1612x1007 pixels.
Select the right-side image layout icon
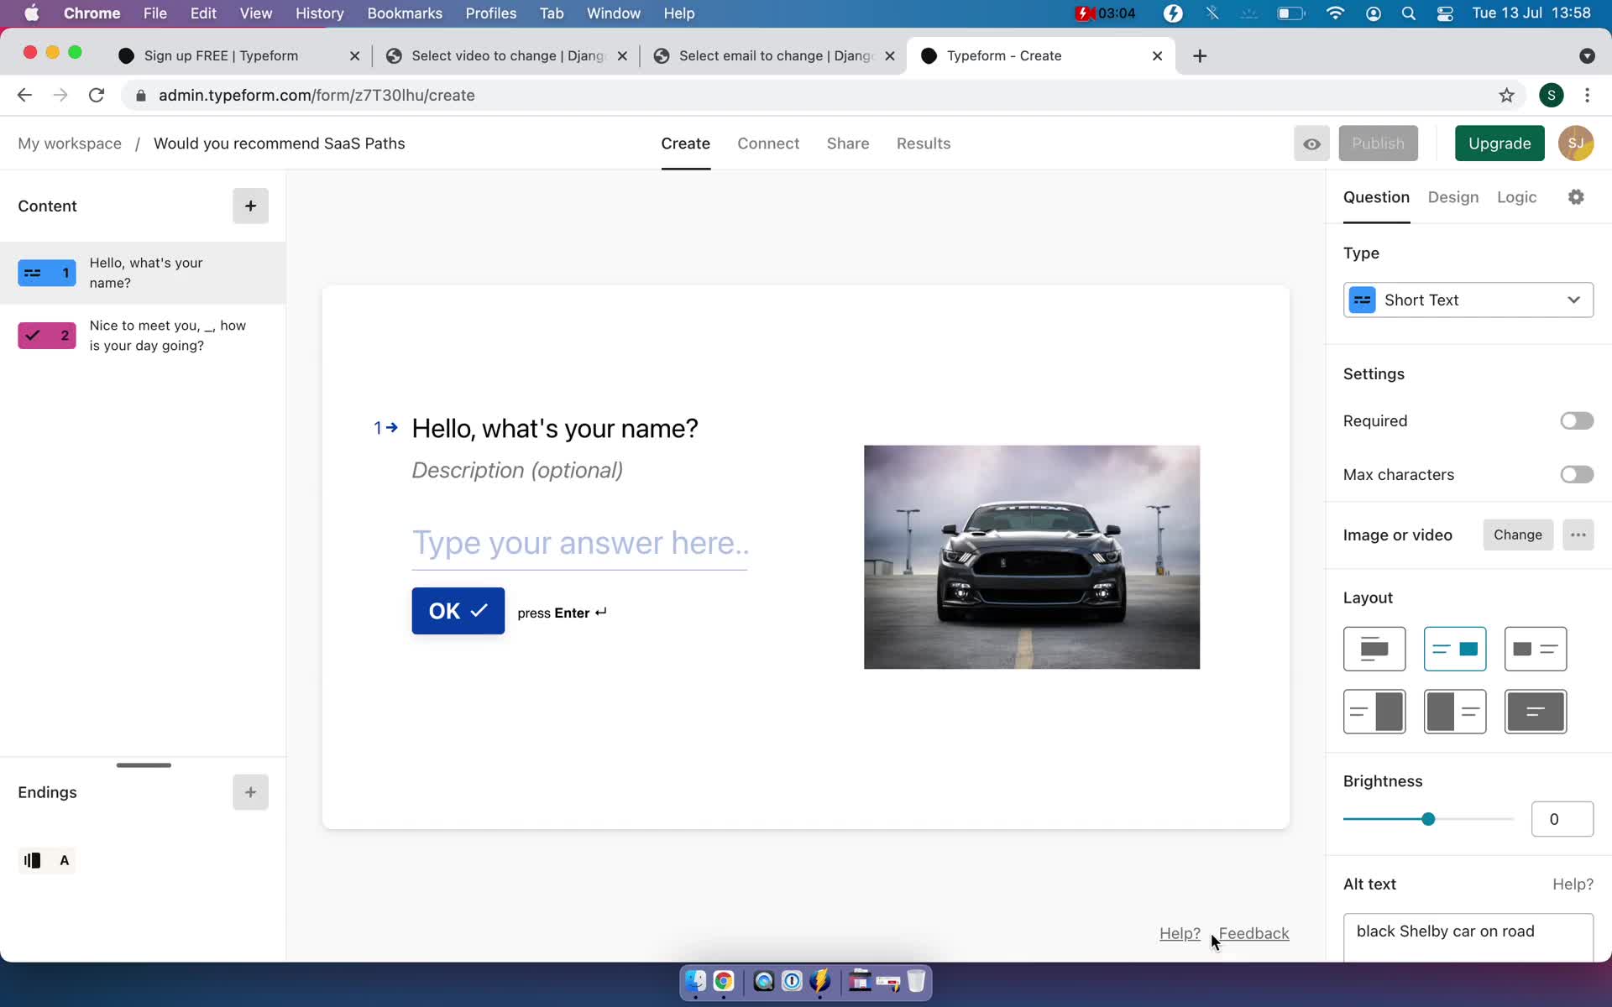coord(1454,647)
